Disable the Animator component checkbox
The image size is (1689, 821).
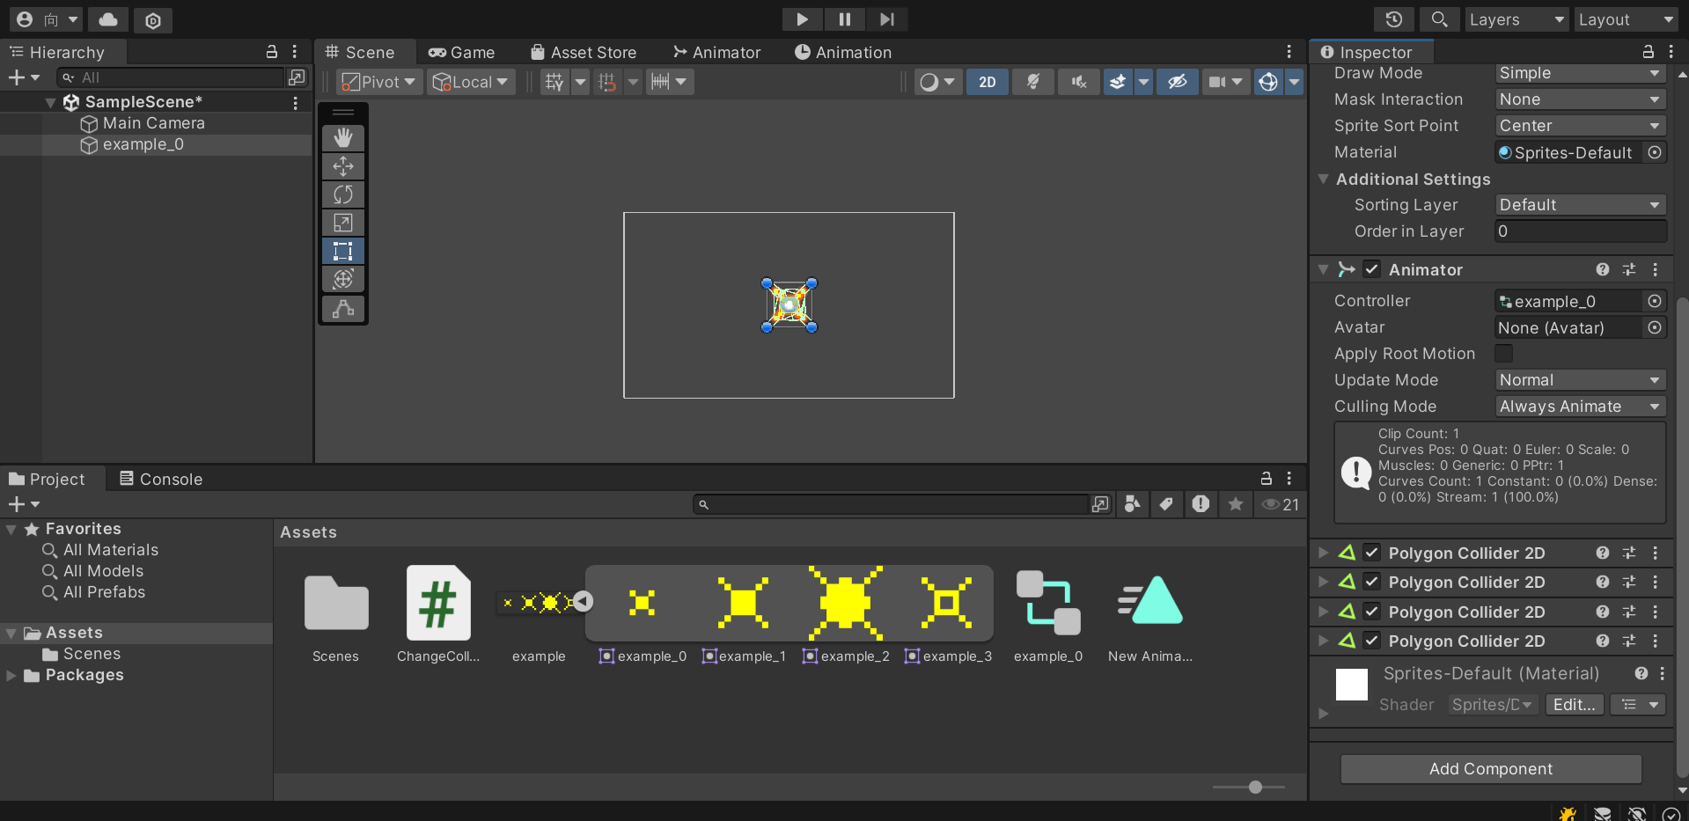1372,269
